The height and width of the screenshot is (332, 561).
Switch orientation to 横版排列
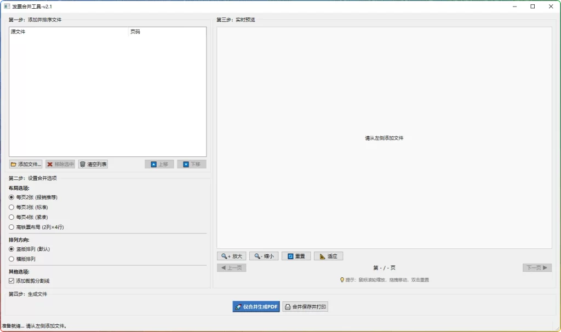12,259
